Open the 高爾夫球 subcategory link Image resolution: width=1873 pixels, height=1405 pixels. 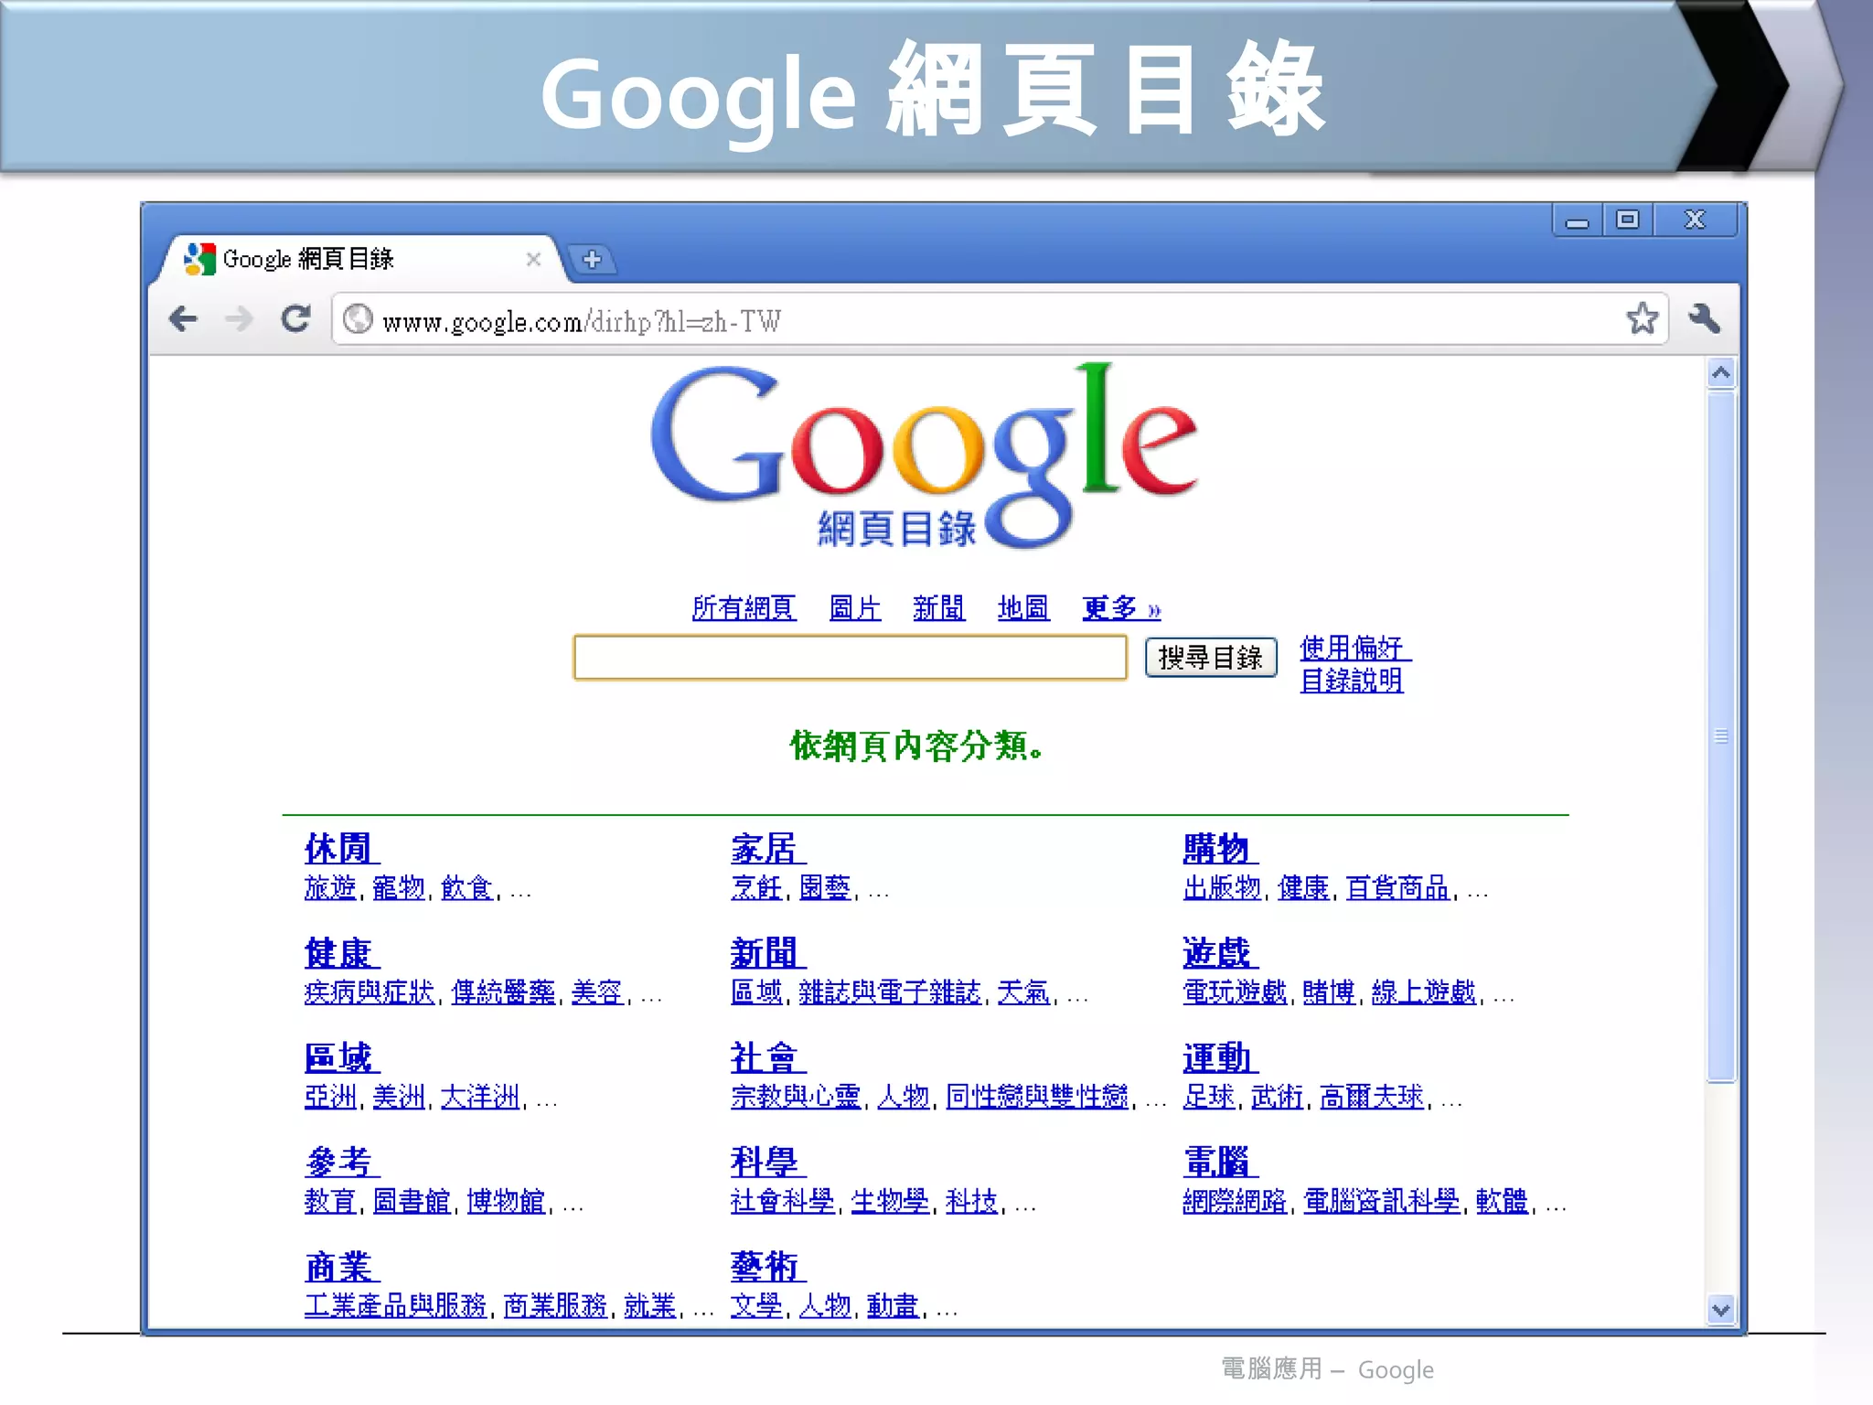(1373, 1096)
